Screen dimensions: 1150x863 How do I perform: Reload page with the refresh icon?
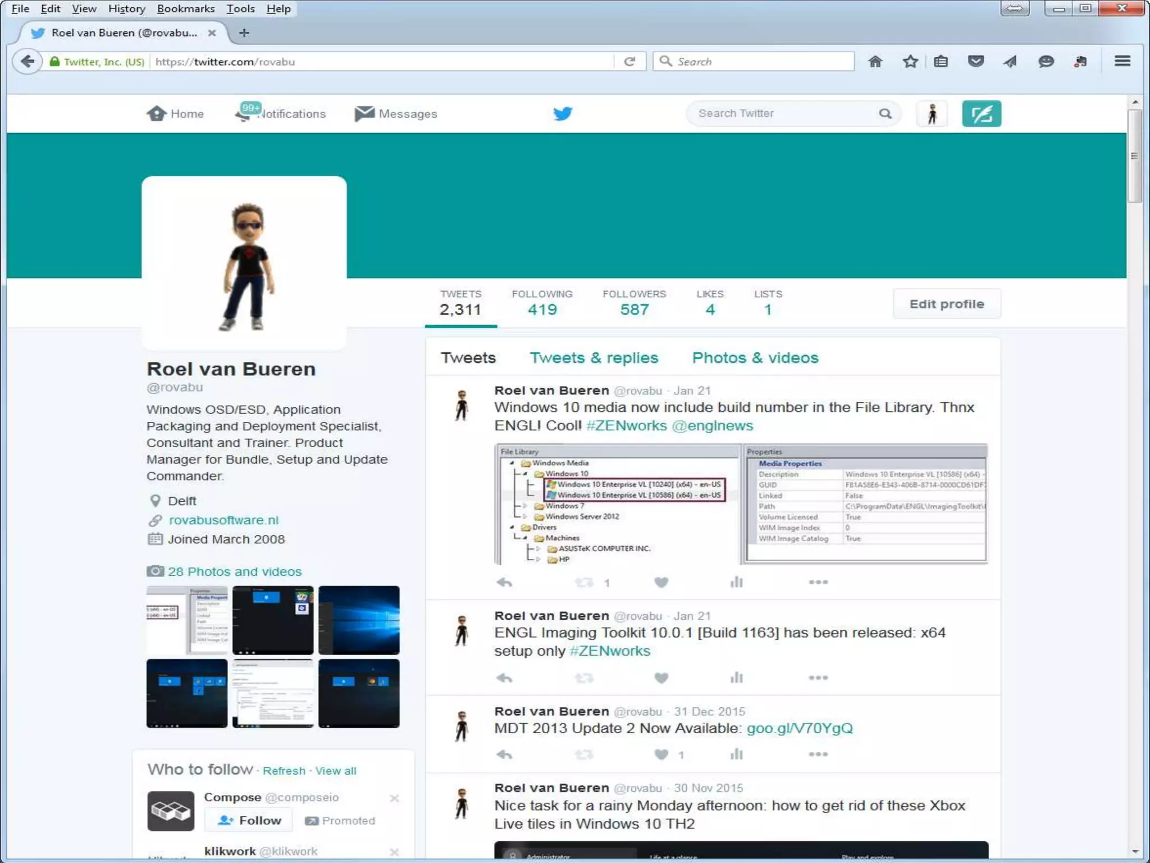629,61
